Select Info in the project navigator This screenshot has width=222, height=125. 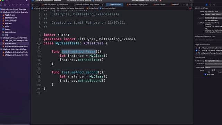[x=6, y=35]
